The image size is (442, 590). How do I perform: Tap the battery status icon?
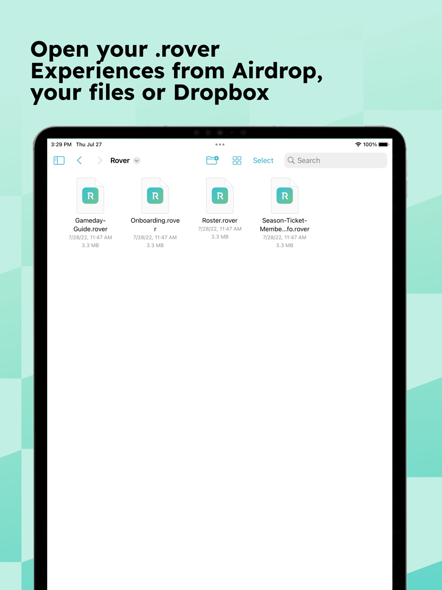pos(384,145)
